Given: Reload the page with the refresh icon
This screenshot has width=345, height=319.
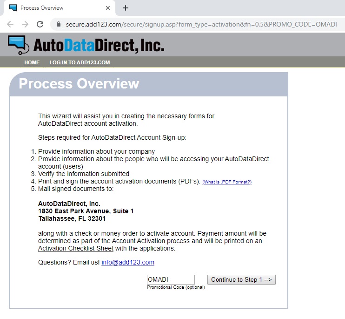Looking at the screenshot, I should (40, 24).
